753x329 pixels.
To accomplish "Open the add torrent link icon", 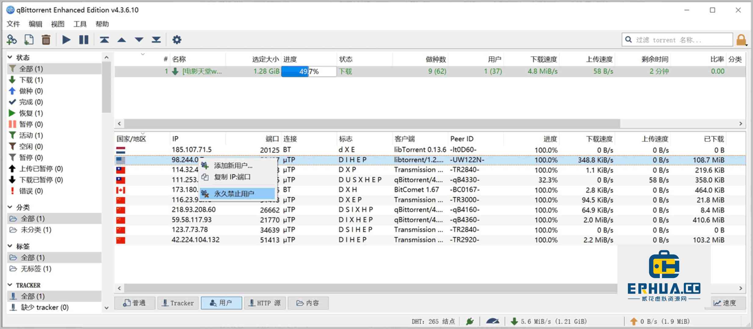I will click(x=12, y=39).
